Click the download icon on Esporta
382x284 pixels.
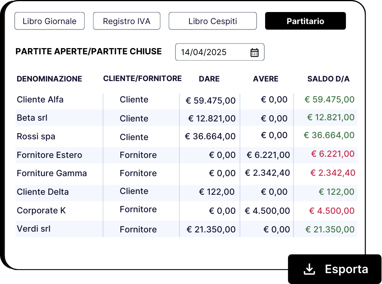pos(309,269)
